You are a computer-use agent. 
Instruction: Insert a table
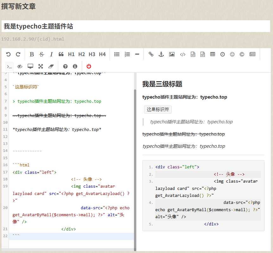coord(213,54)
